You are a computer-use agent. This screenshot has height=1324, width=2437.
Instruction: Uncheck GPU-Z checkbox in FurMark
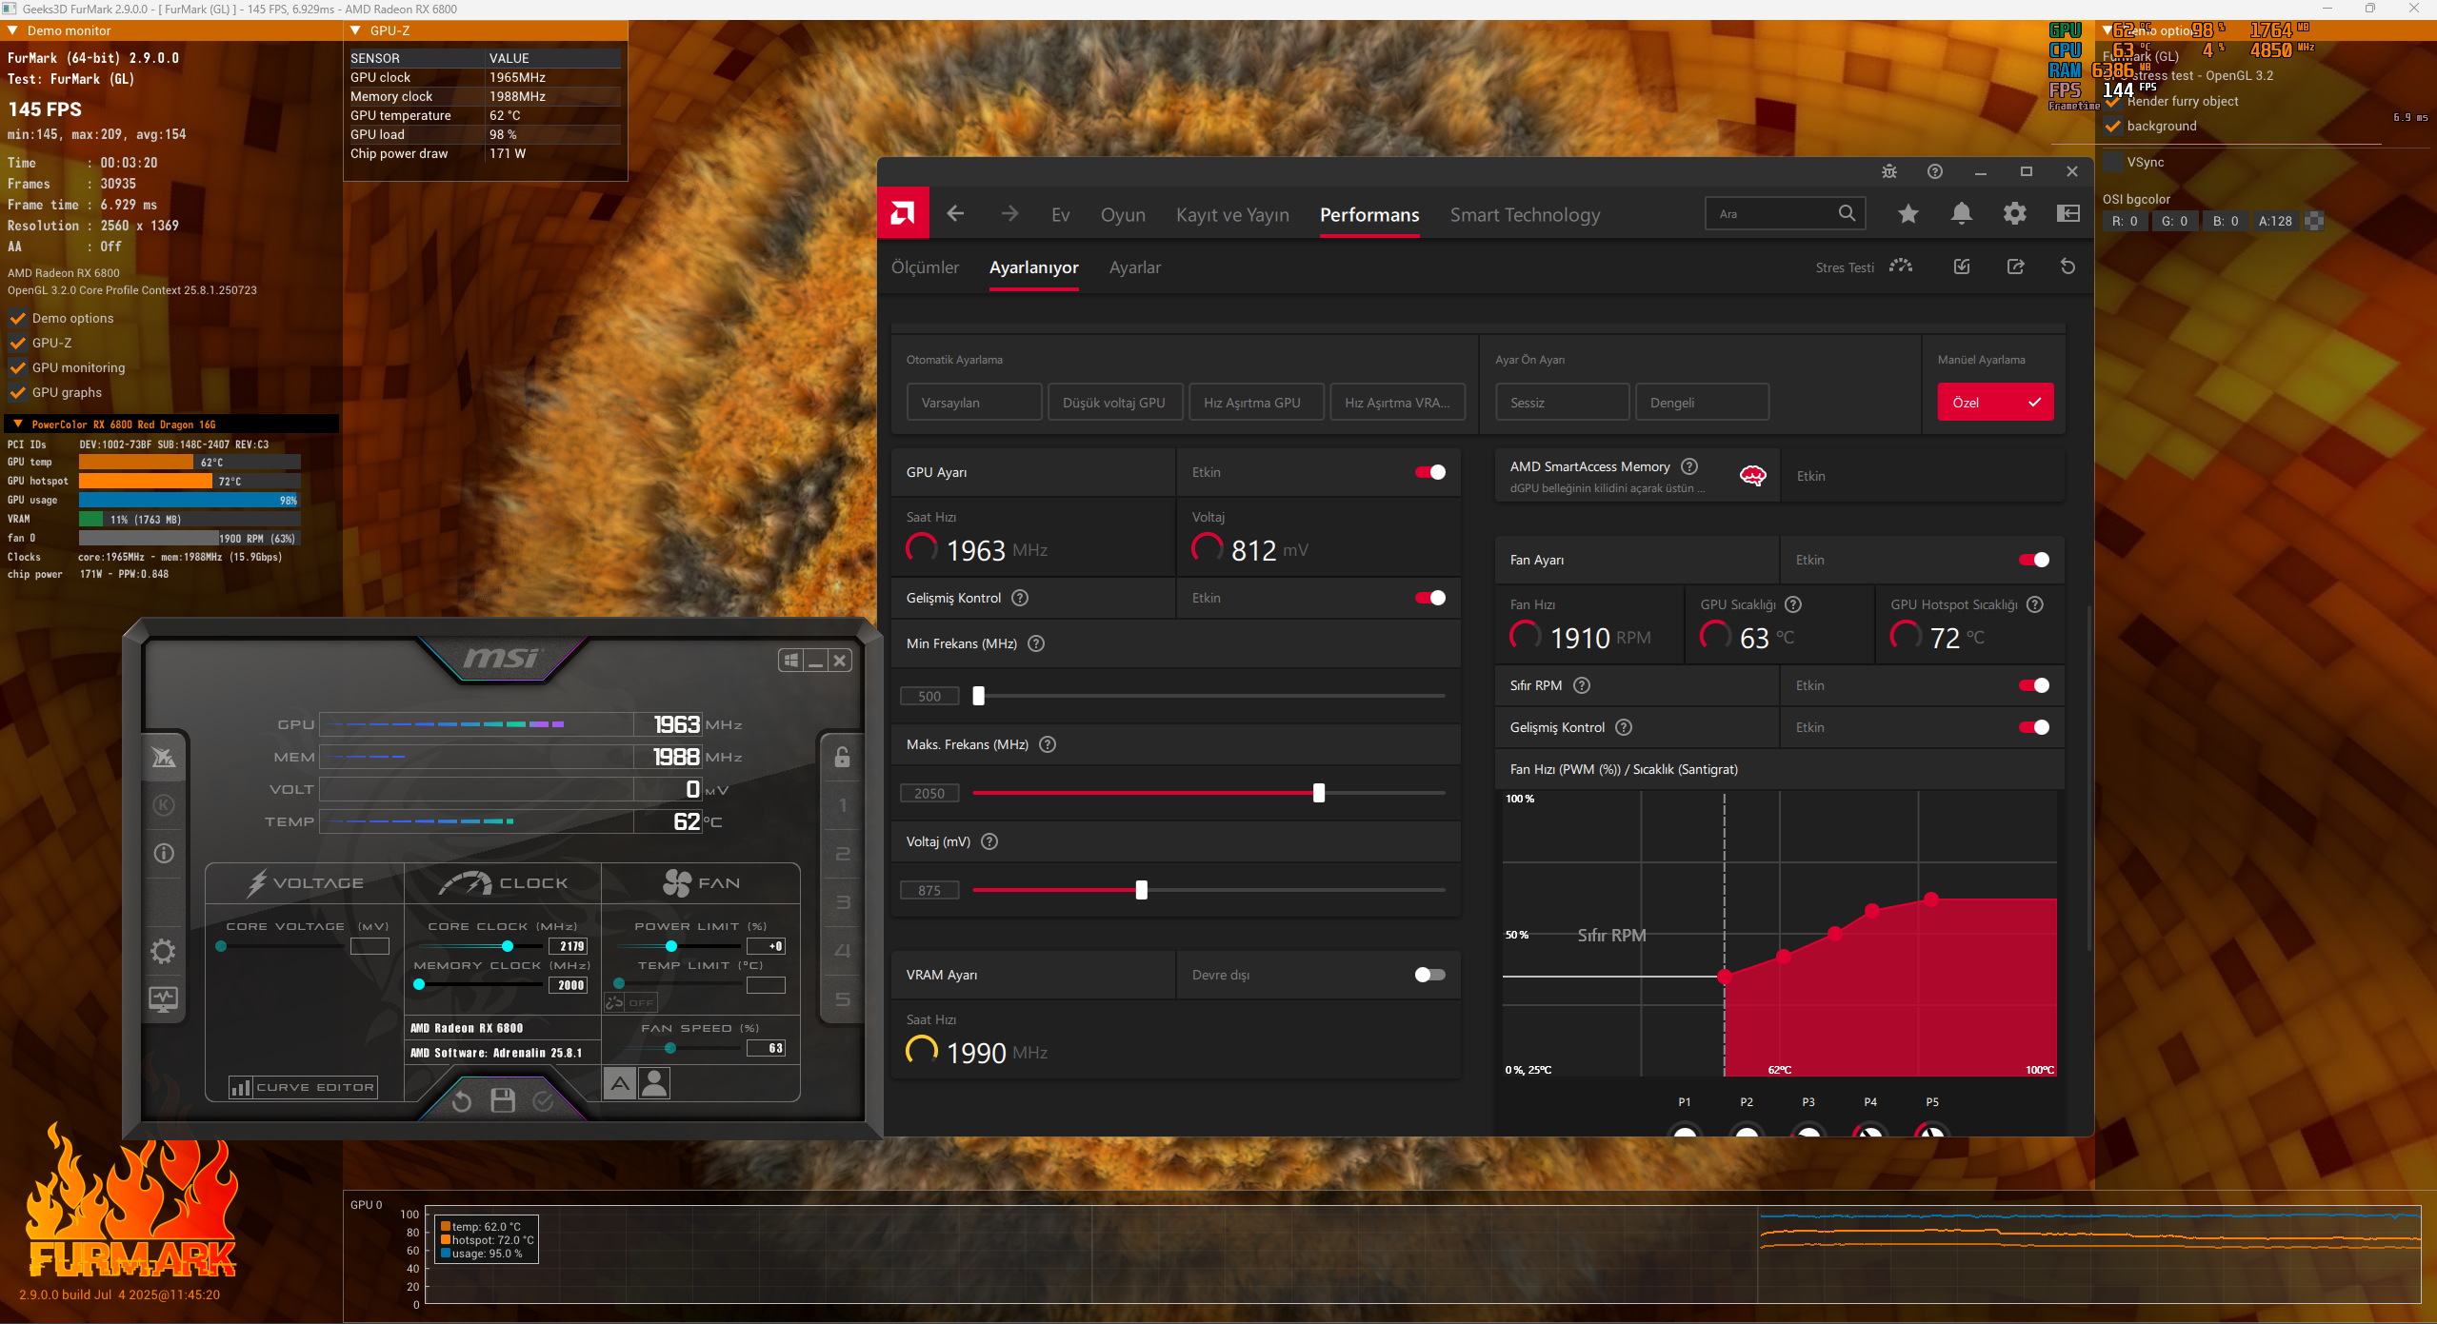click(x=18, y=344)
